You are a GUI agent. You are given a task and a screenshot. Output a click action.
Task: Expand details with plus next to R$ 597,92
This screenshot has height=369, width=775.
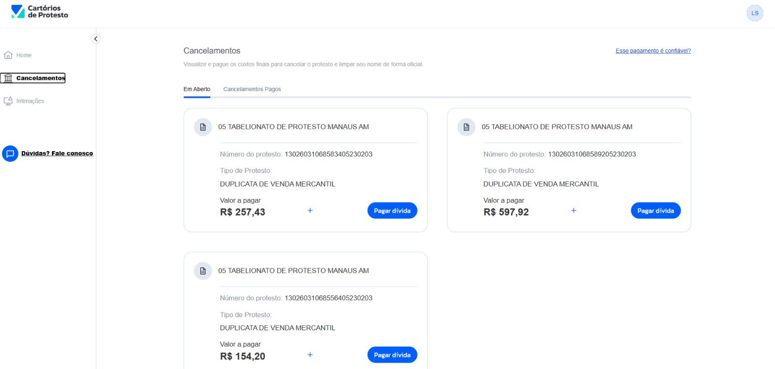point(573,211)
